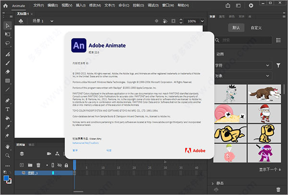Select the Classic Brush tool
This screenshot has width=288, height=195.
pos(8,63)
